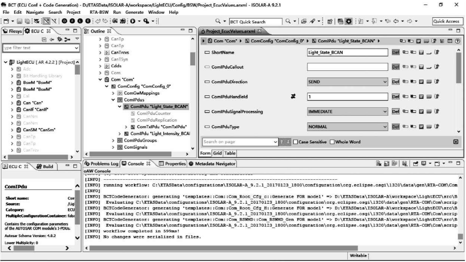This screenshot has height=262, width=466.
Task: Click the table perspective icon beside gear
Action: tap(341, 21)
